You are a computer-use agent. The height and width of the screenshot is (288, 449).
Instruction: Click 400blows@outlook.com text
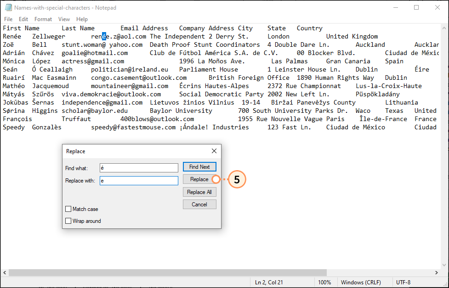pos(157,119)
